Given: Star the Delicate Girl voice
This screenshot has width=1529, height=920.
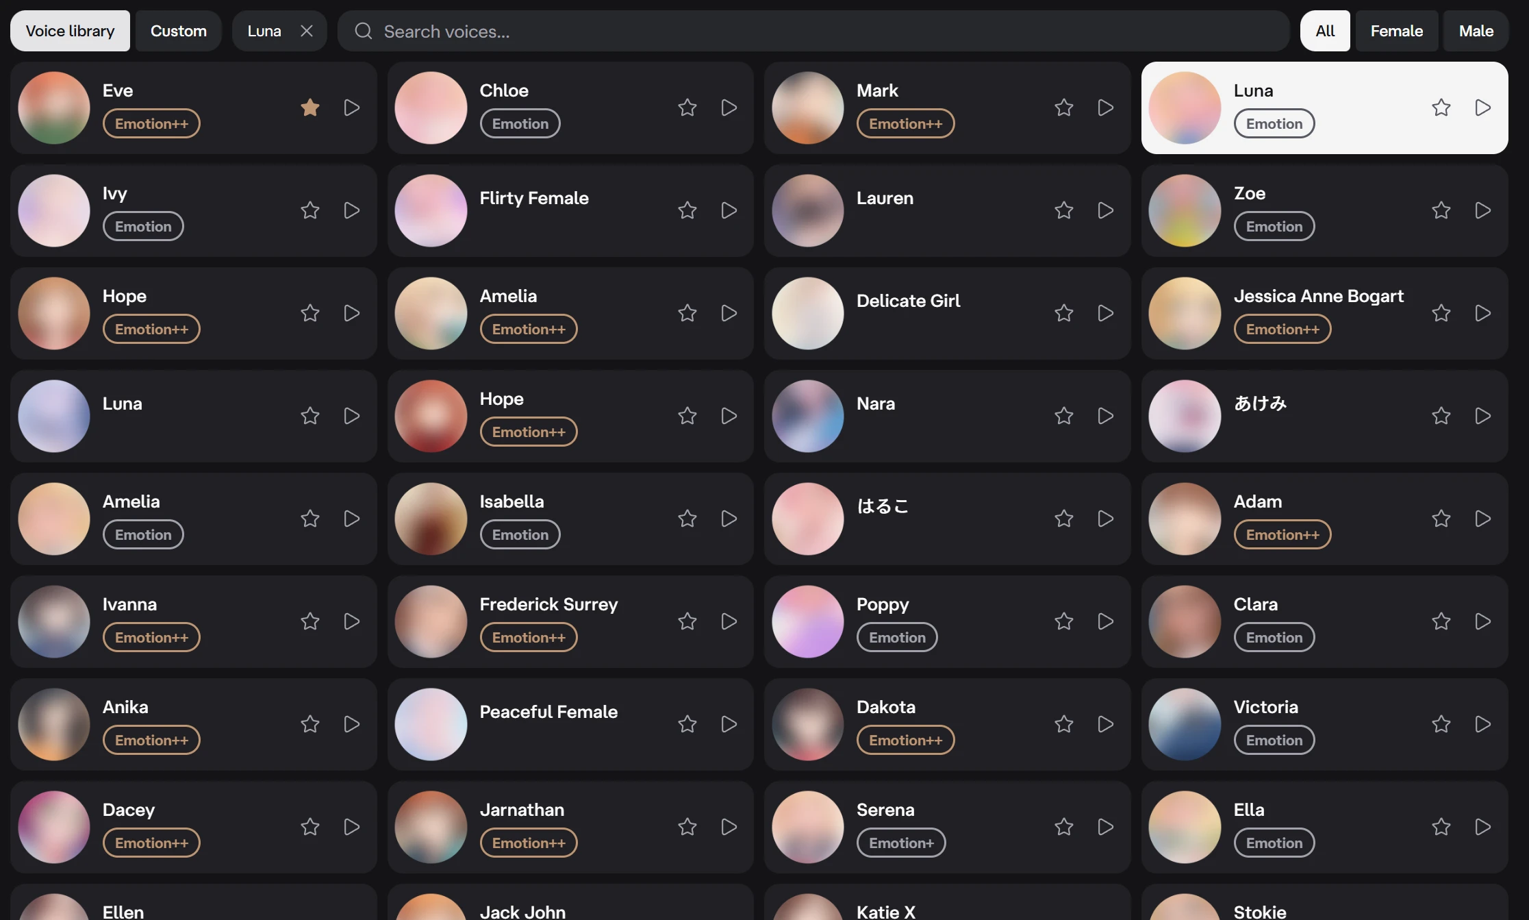Looking at the screenshot, I should click(x=1064, y=313).
